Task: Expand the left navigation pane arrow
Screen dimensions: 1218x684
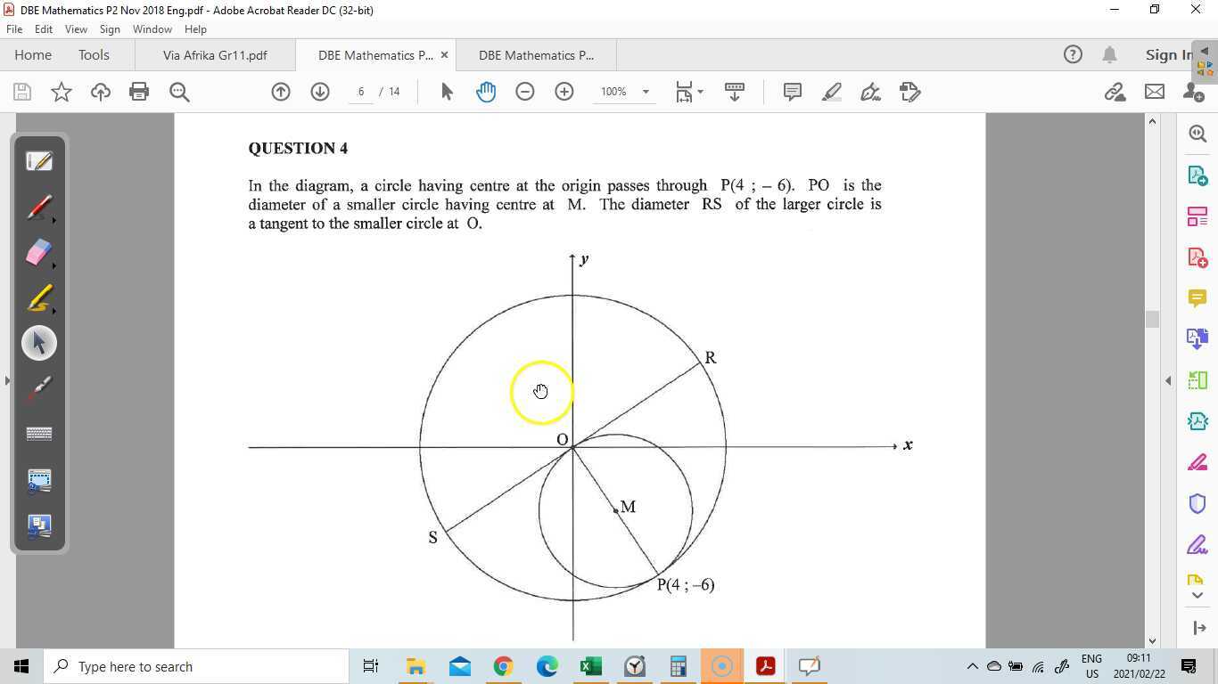Action: coord(7,380)
